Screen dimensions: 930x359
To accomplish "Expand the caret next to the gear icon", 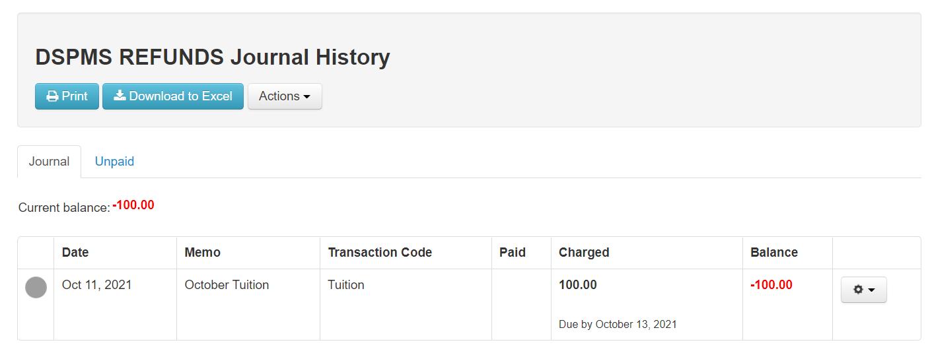I will click(x=871, y=290).
